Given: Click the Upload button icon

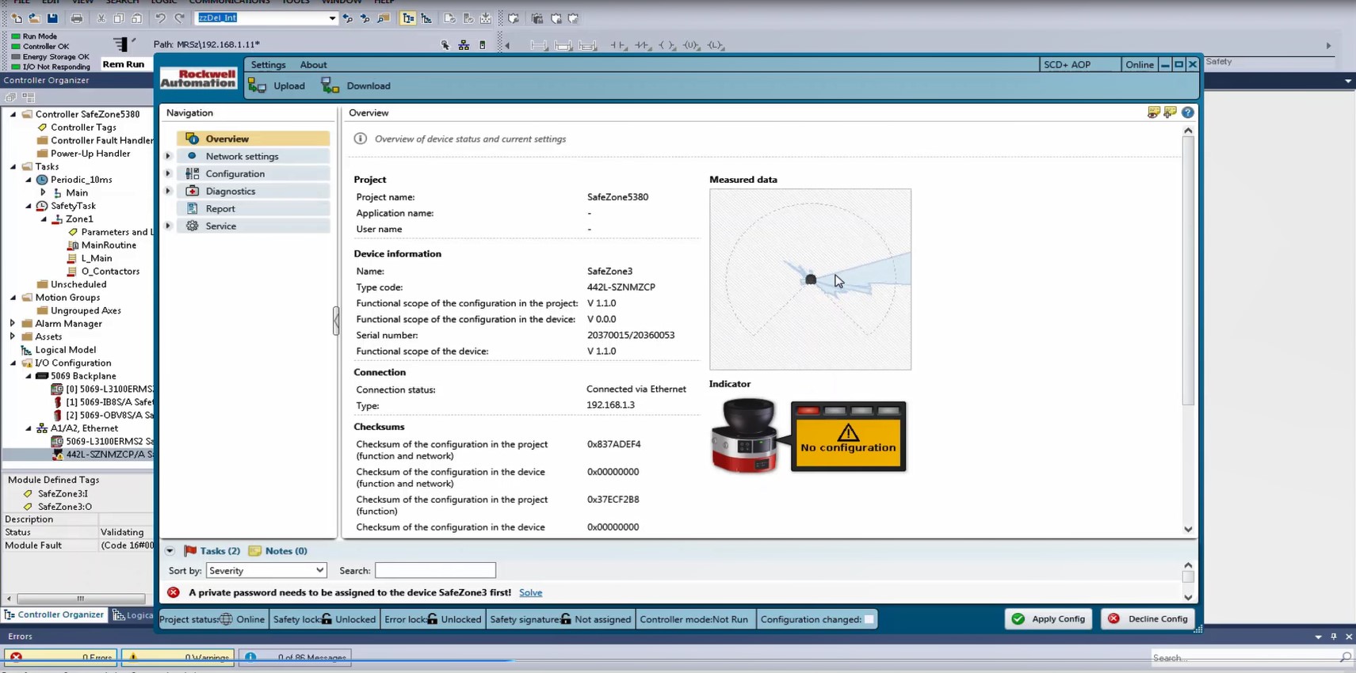Looking at the screenshot, I should pyautogui.click(x=257, y=86).
